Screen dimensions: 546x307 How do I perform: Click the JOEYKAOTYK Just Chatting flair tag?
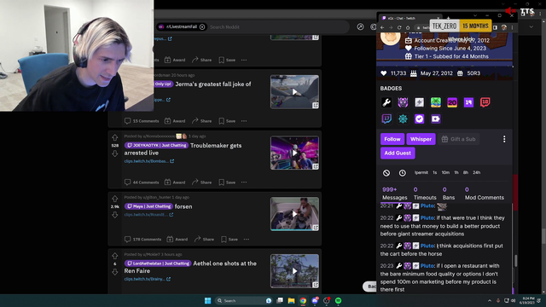(156, 146)
